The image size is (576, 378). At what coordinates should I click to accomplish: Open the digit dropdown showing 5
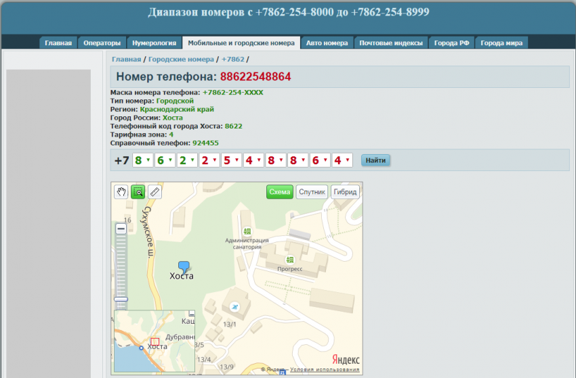click(x=231, y=160)
